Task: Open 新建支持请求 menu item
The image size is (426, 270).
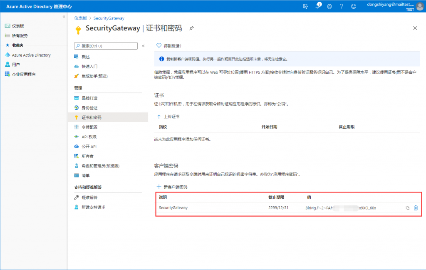Action: [x=94, y=207]
